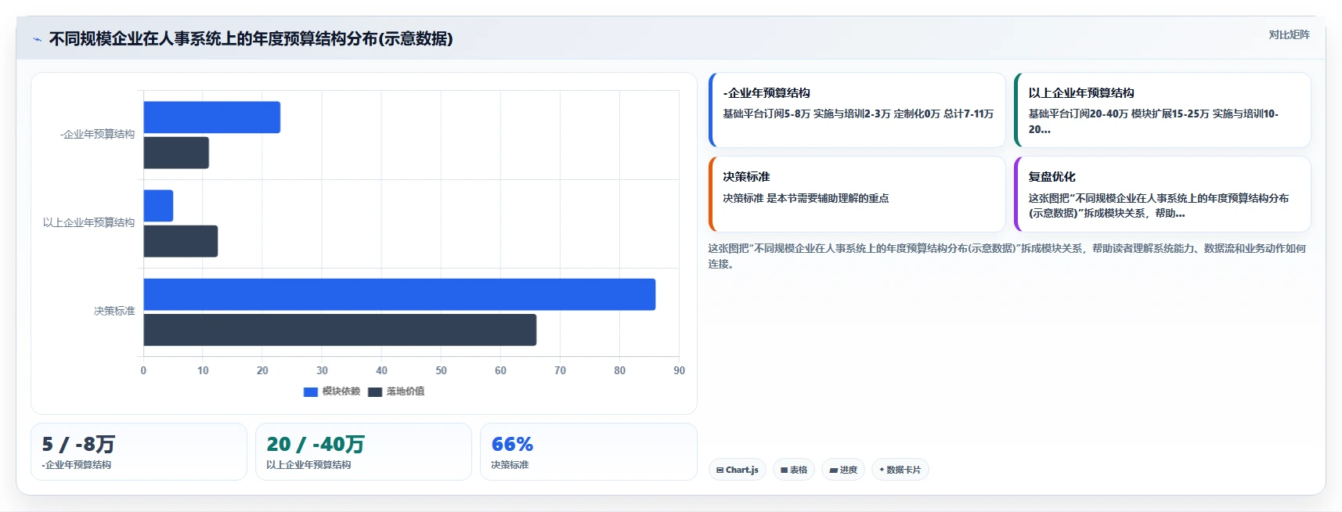Click the Chart.js tag chip

(738, 470)
